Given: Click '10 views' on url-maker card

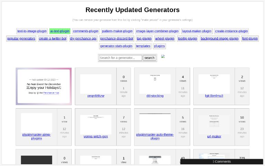Looking at the screenshot, I should coord(242,119).
